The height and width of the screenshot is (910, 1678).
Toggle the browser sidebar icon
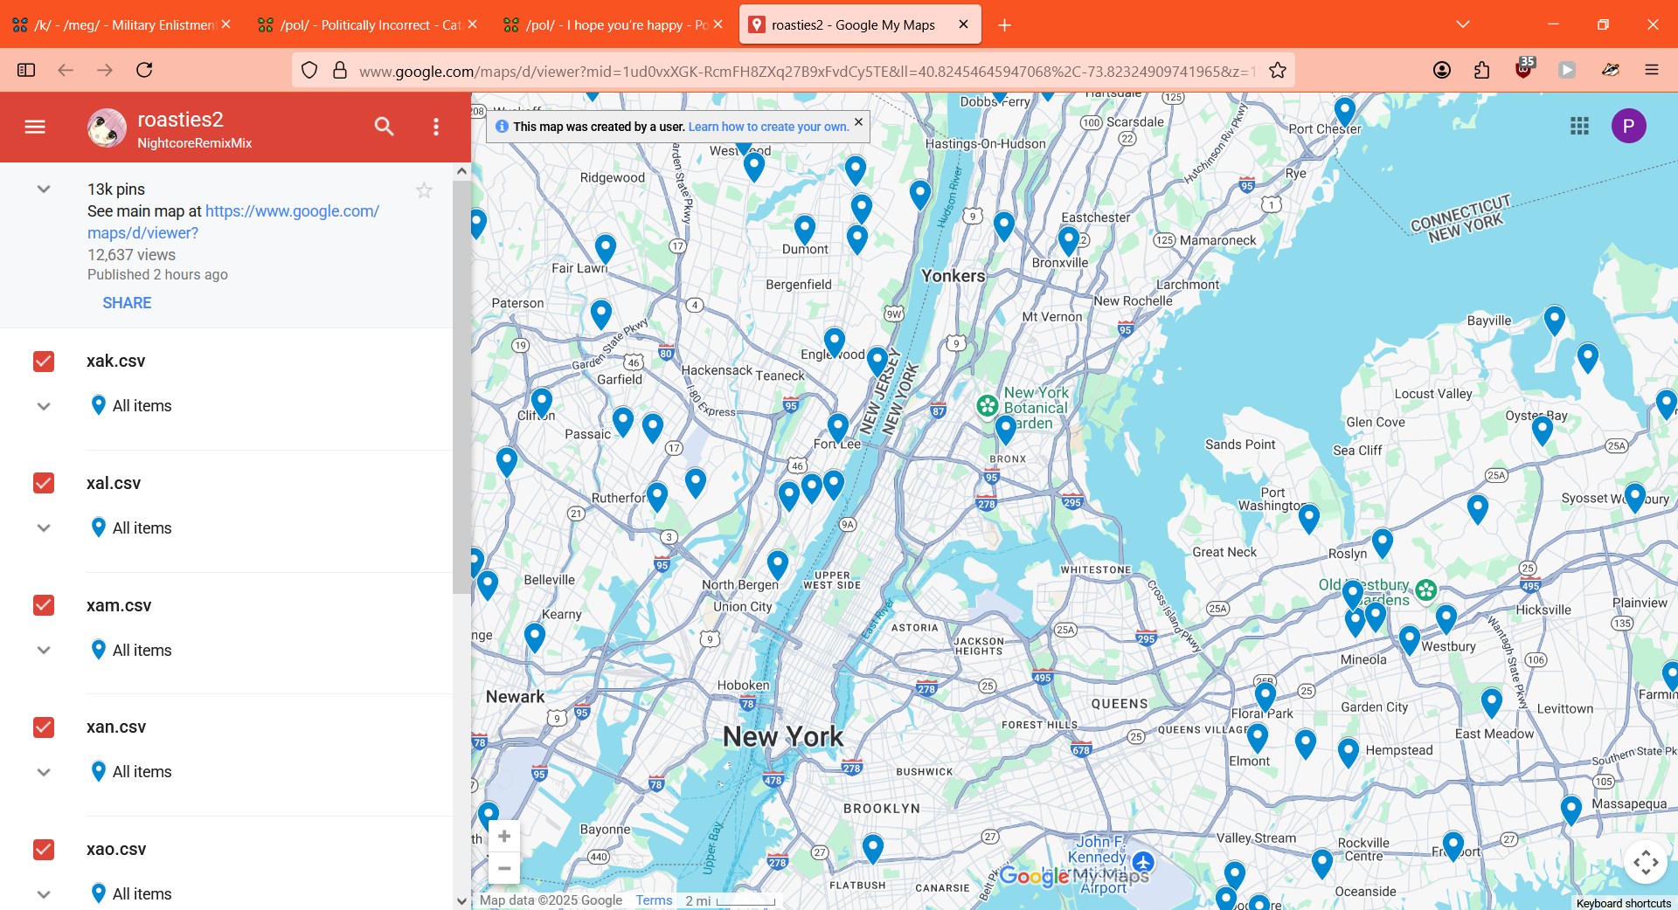pyautogui.click(x=26, y=70)
